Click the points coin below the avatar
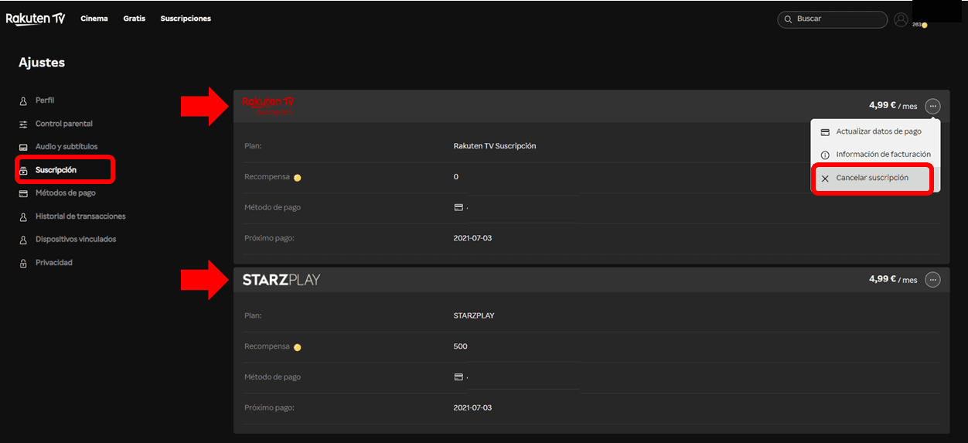Screen dimensions: 968x443 (x=924, y=26)
